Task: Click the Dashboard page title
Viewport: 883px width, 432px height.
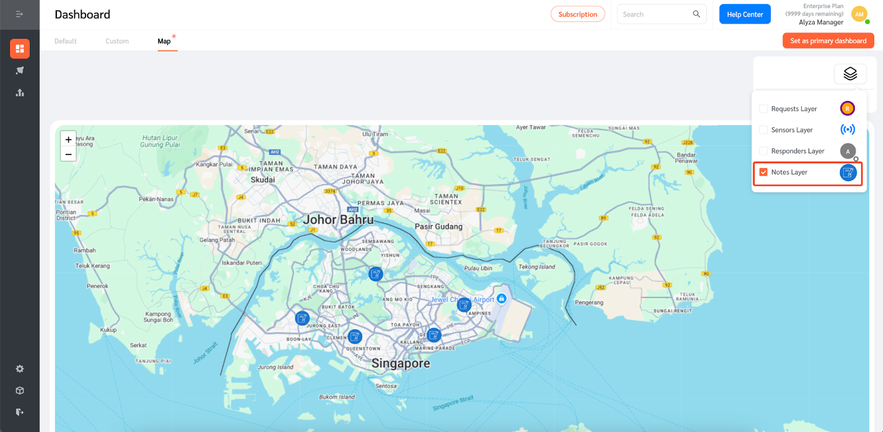Action: (82, 14)
